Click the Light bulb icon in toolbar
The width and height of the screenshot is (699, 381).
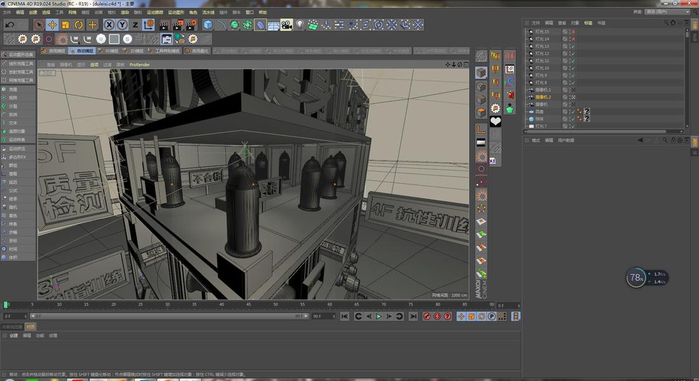tap(300, 25)
